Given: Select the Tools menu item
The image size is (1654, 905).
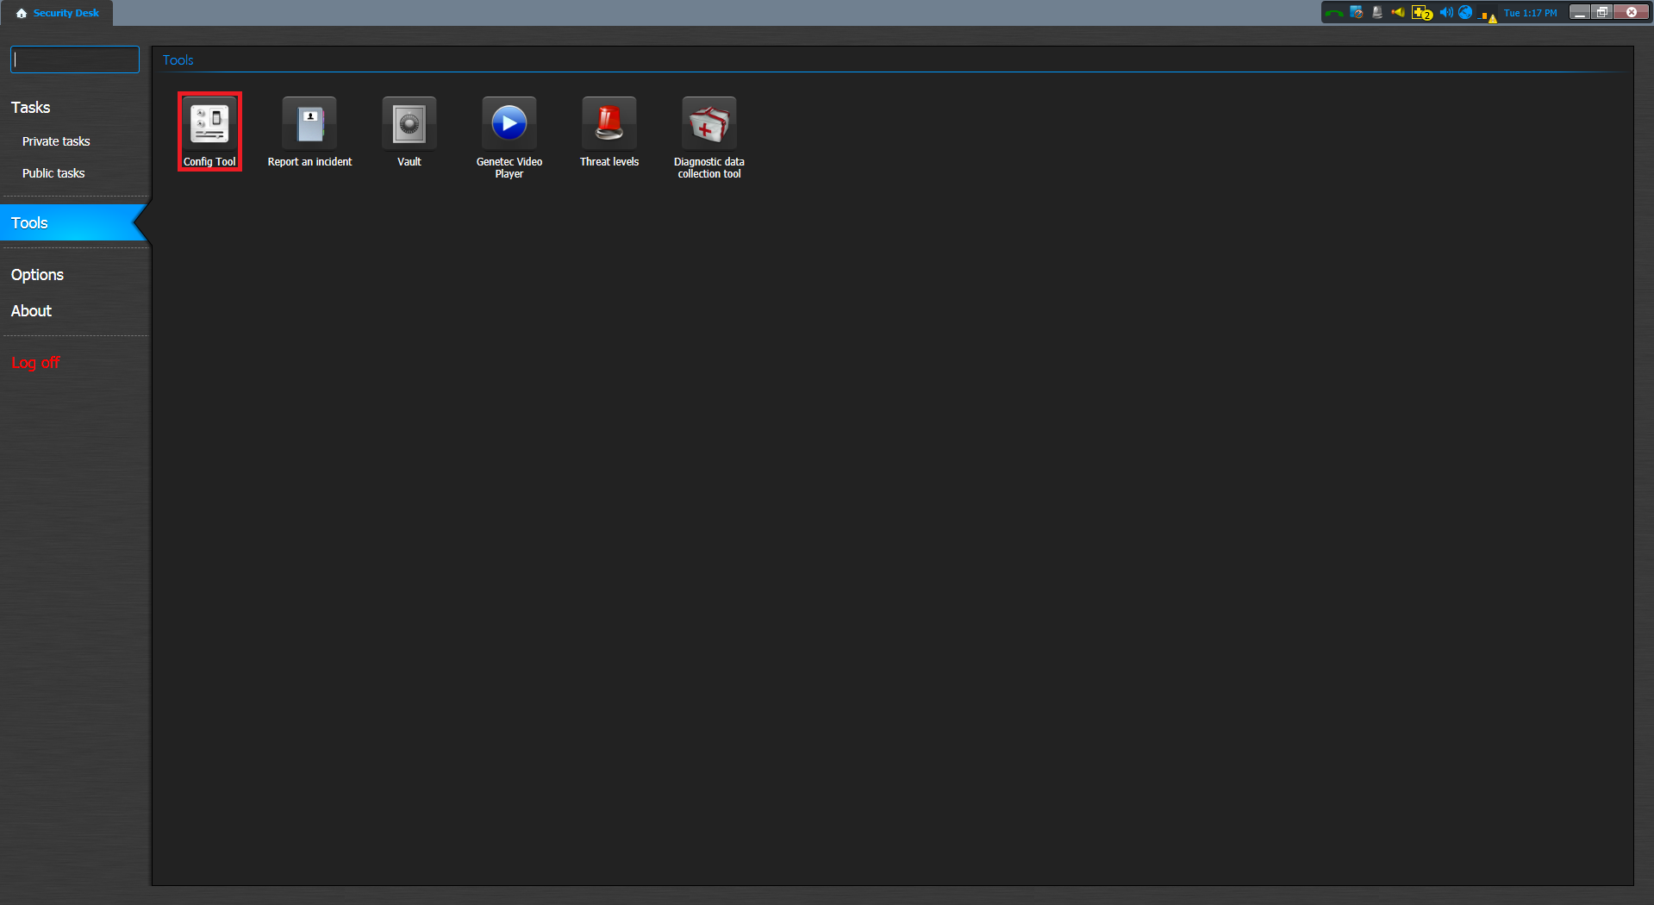Looking at the screenshot, I should point(30,223).
